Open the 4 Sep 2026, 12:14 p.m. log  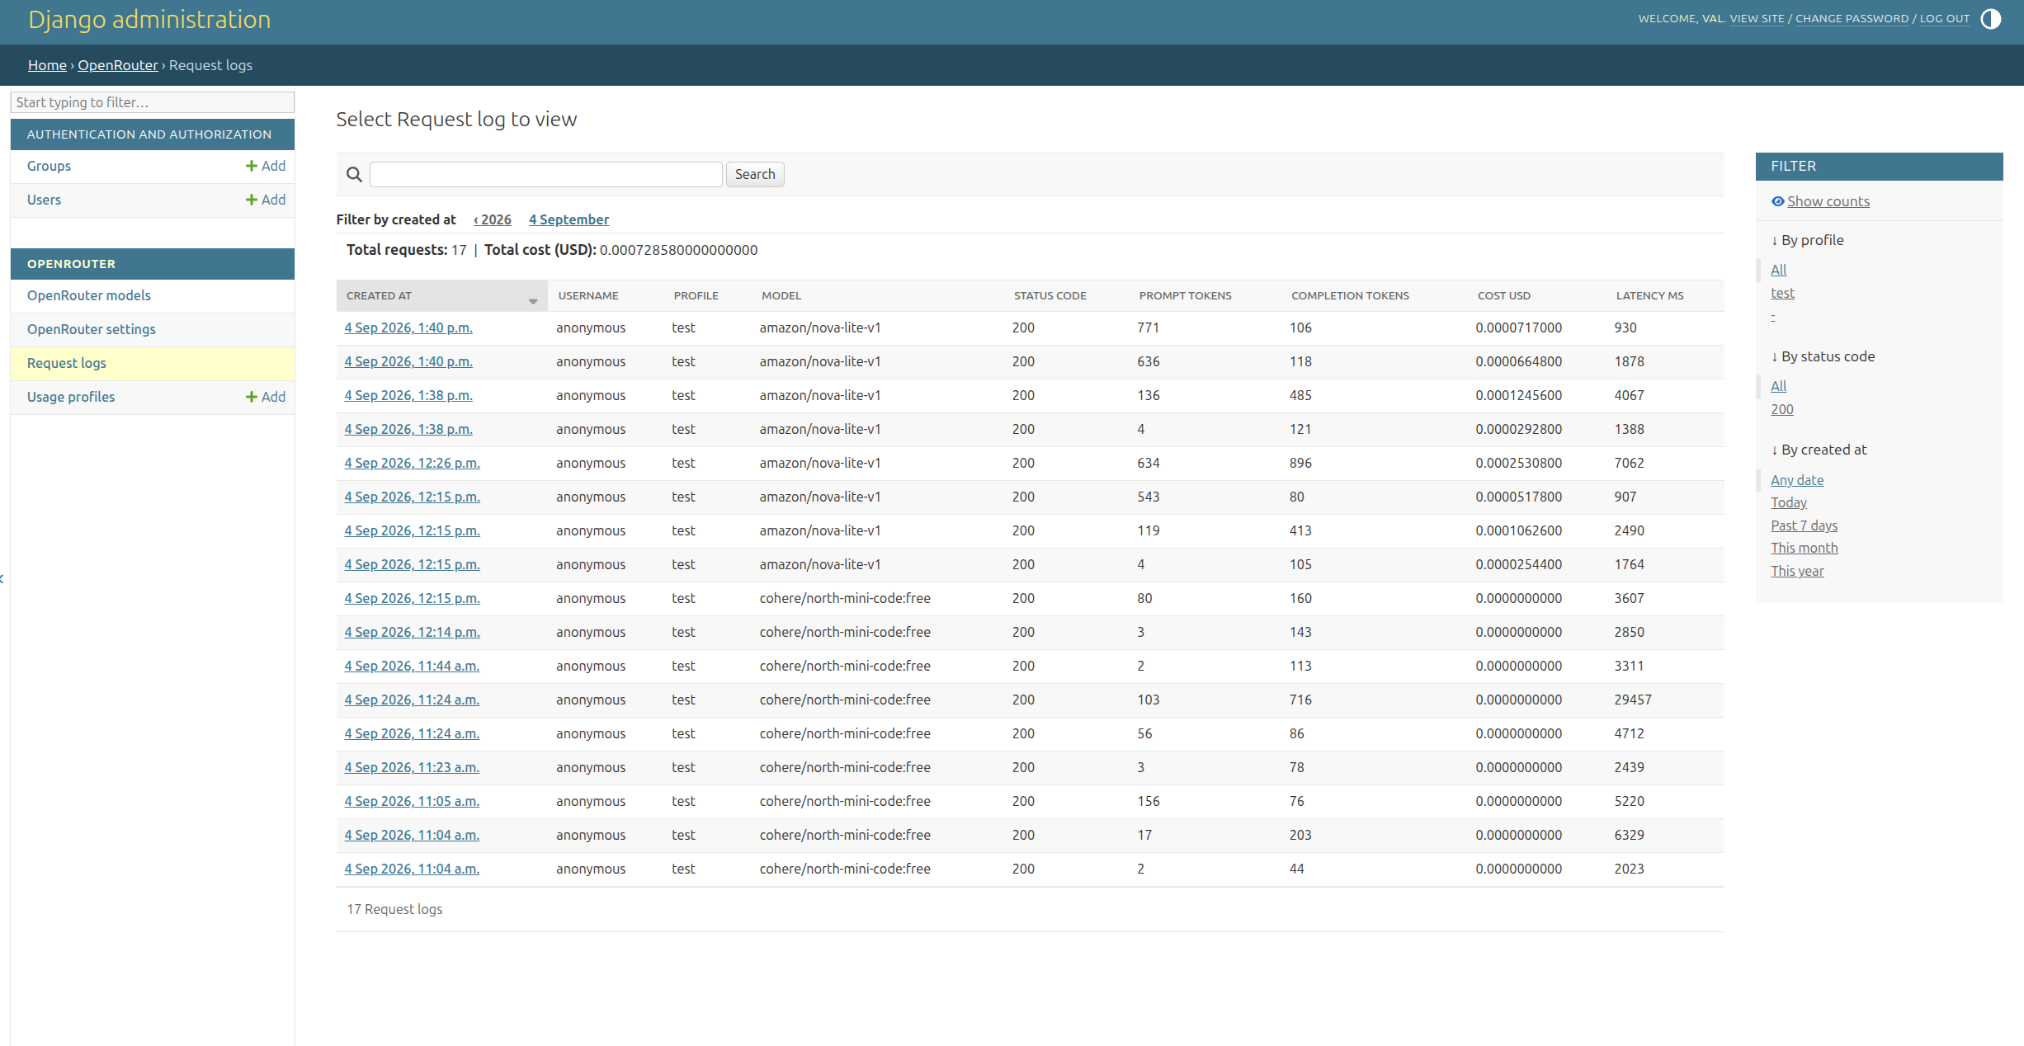point(413,632)
